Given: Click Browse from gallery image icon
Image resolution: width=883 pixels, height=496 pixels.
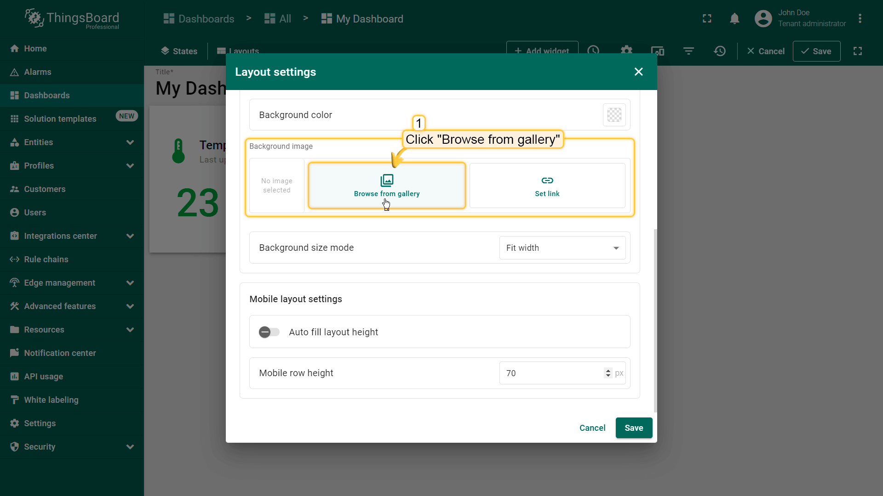Looking at the screenshot, I should click(x=387, y=180).
